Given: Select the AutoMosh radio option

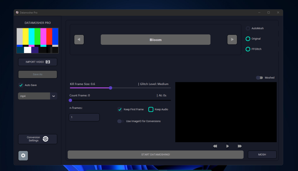Looking at the screenshot, I should [248, 28].
